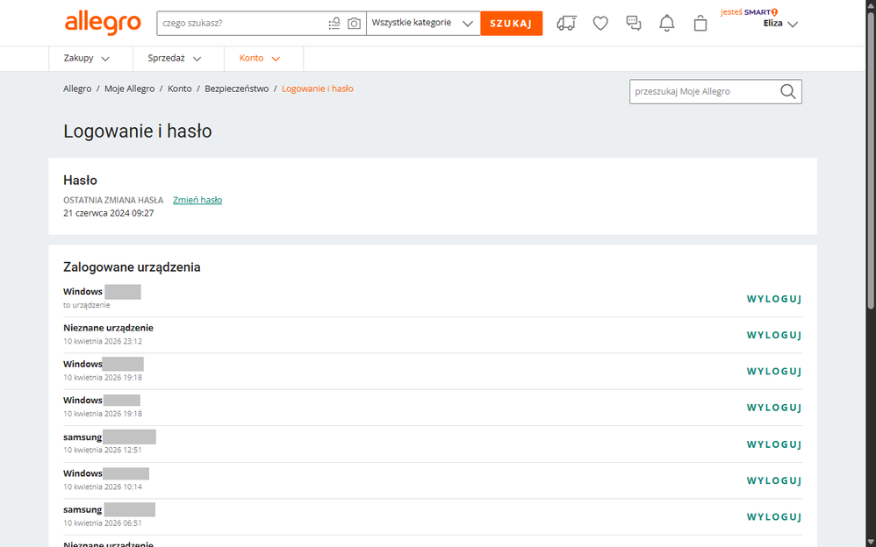Click '10 kwietnia 2026 23:12' timestamp
Image resolution: width=876 pixels, height=547 pixels.
(x=102, y=341)
